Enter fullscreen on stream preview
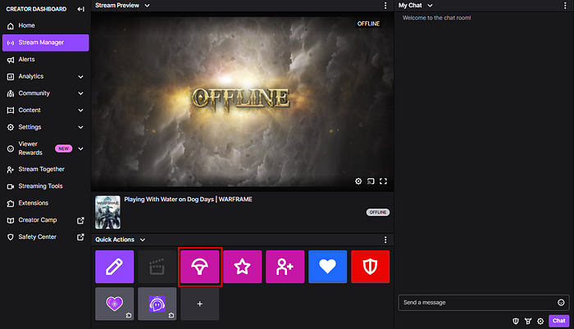574x329 pixels. click(x=383, y=182)
